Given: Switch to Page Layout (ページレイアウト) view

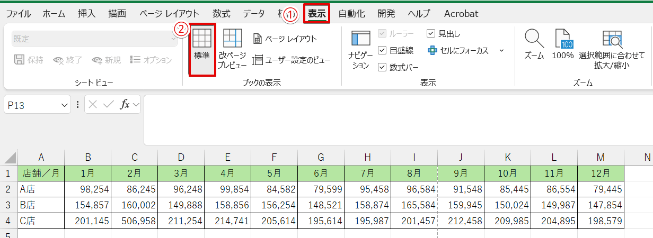Looking at the screenshot, I should 285,39.
